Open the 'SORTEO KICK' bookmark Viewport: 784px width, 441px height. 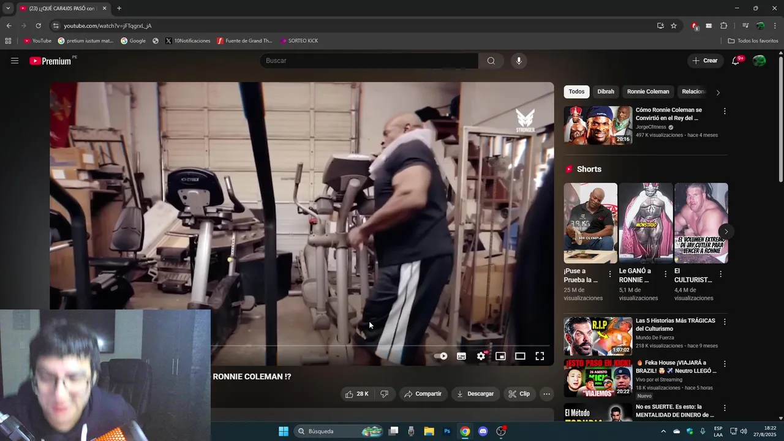299,41
